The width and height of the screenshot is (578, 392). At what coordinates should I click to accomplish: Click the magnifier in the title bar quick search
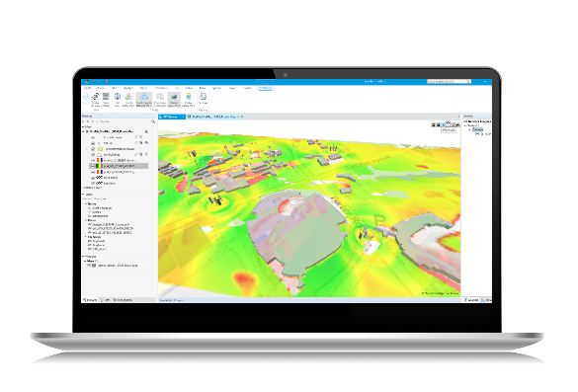pos(468,81)
